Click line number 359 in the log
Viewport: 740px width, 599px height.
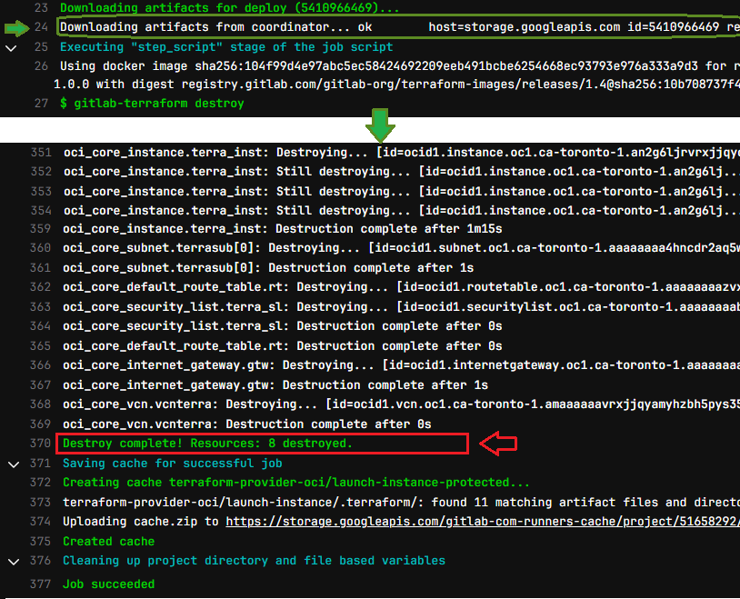[41, 229]
